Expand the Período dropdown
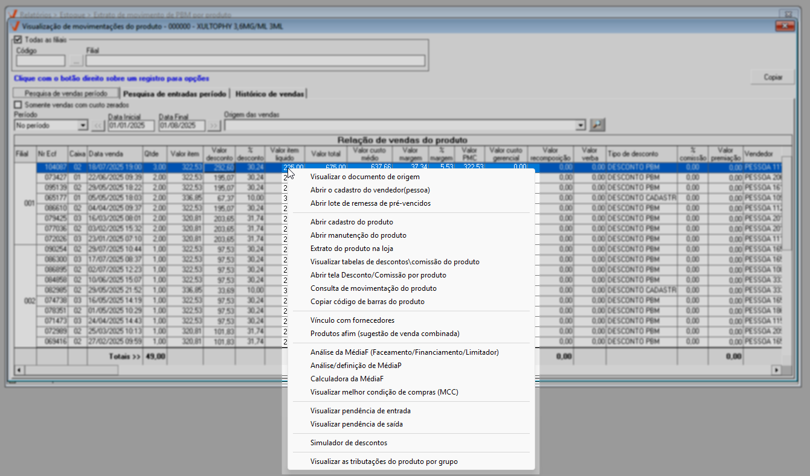810x476 pixels. (x=83, y=125)
